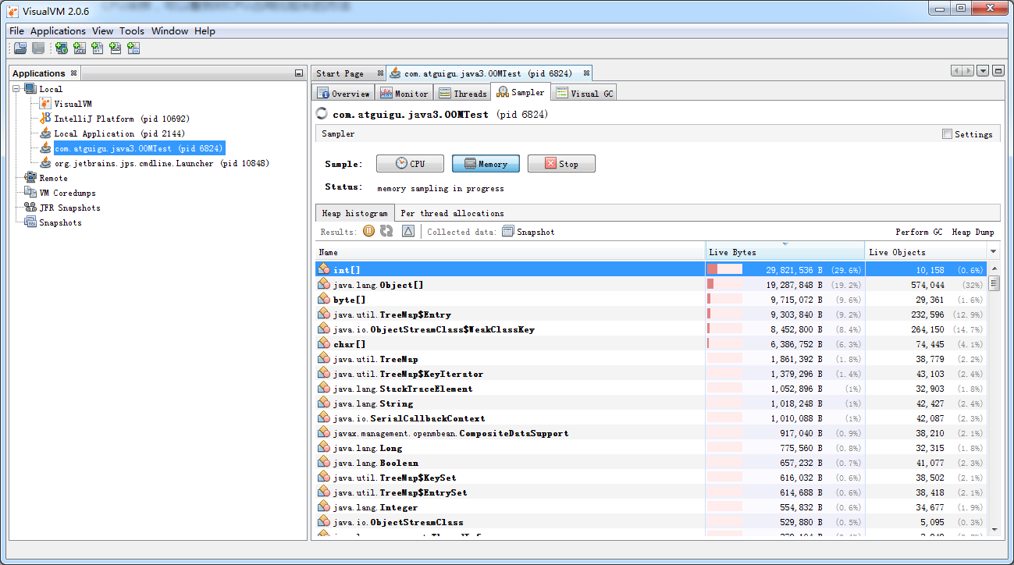This screenshot has width=1014, height=565.
Task: Select VisualVM in the Applications tree
Action: (73, 104)
